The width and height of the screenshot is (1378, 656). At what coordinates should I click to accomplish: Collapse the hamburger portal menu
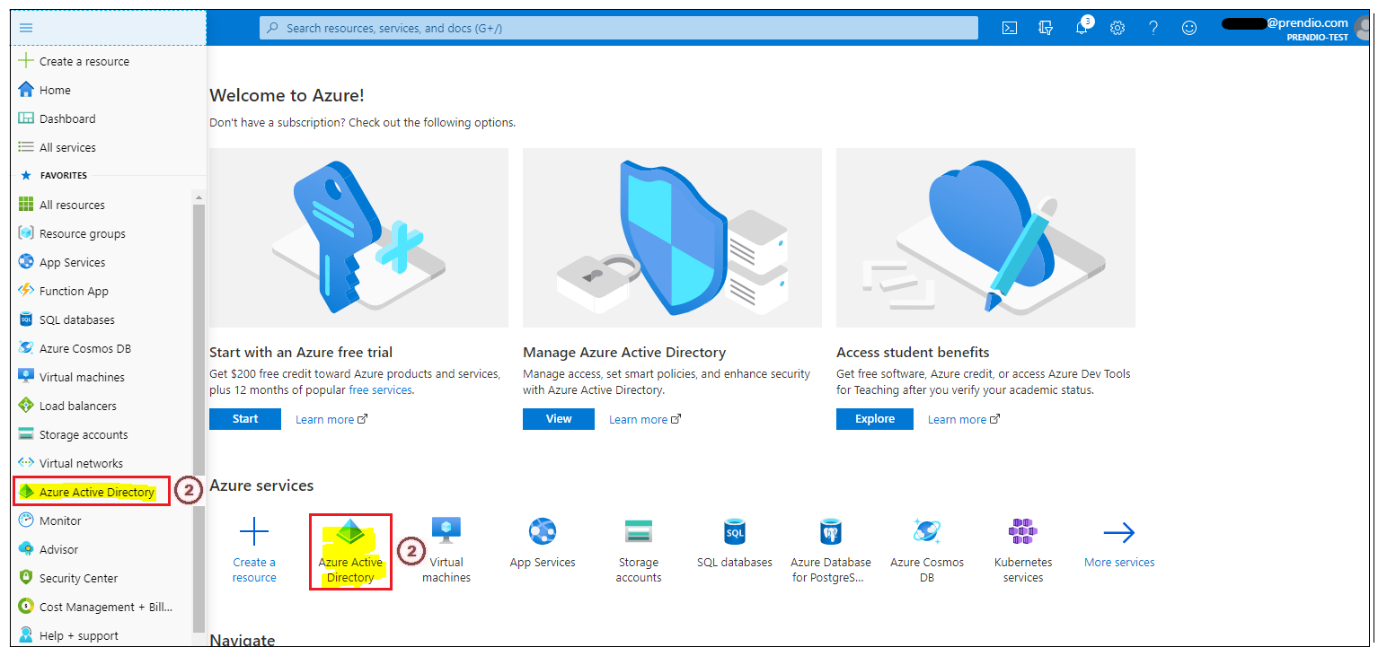pos(26,28)
